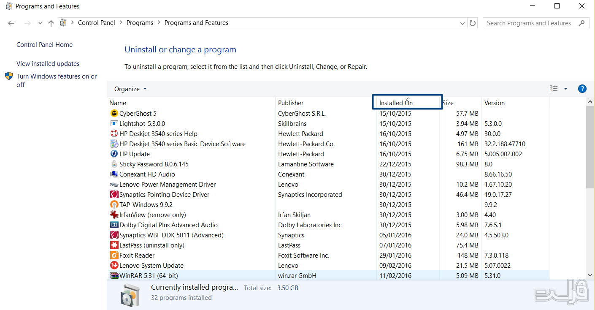Go back with the Back arrow

(x=11, y=23)
